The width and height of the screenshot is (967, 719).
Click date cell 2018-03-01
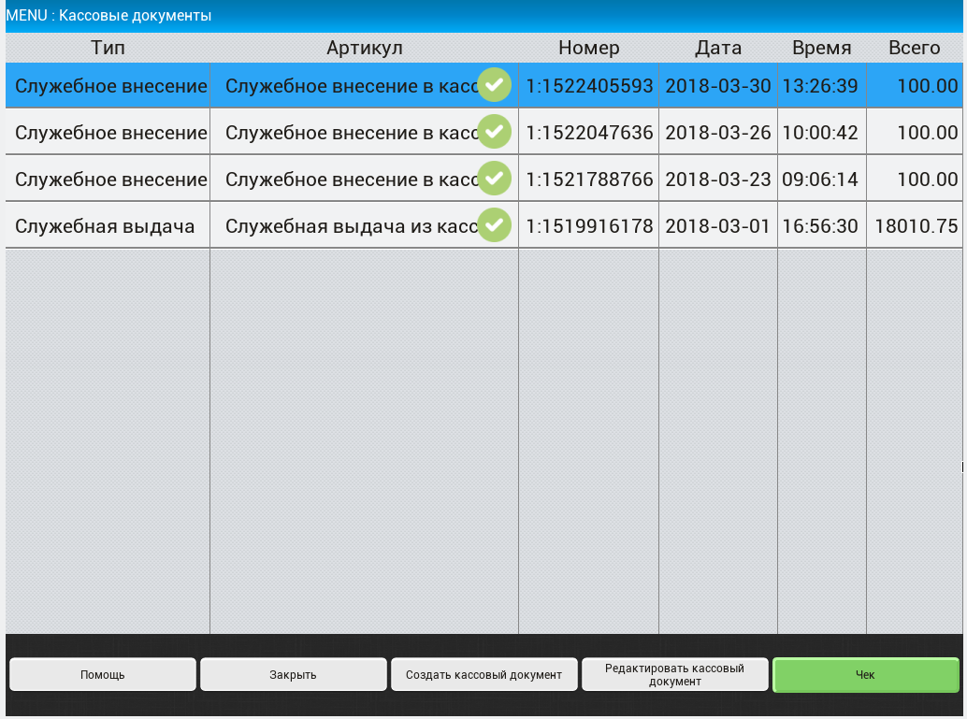[x=718, y=226]
